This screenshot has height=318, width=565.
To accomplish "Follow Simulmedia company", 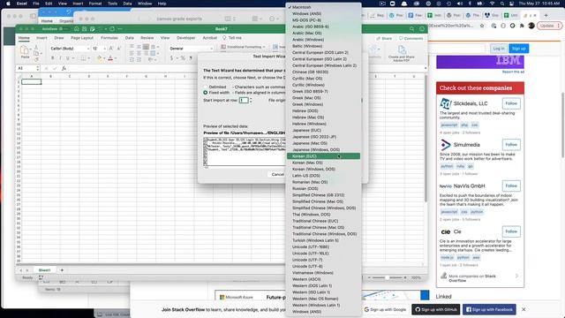I will click(x=511, y=145).
